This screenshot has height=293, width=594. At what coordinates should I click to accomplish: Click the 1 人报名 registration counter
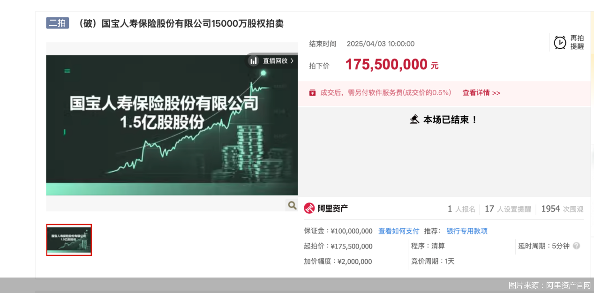pyautogui.click(x=461, y=209)
